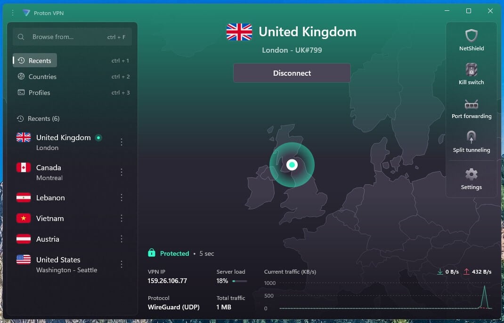Click the clock icon beside Recents (6)

20,118
